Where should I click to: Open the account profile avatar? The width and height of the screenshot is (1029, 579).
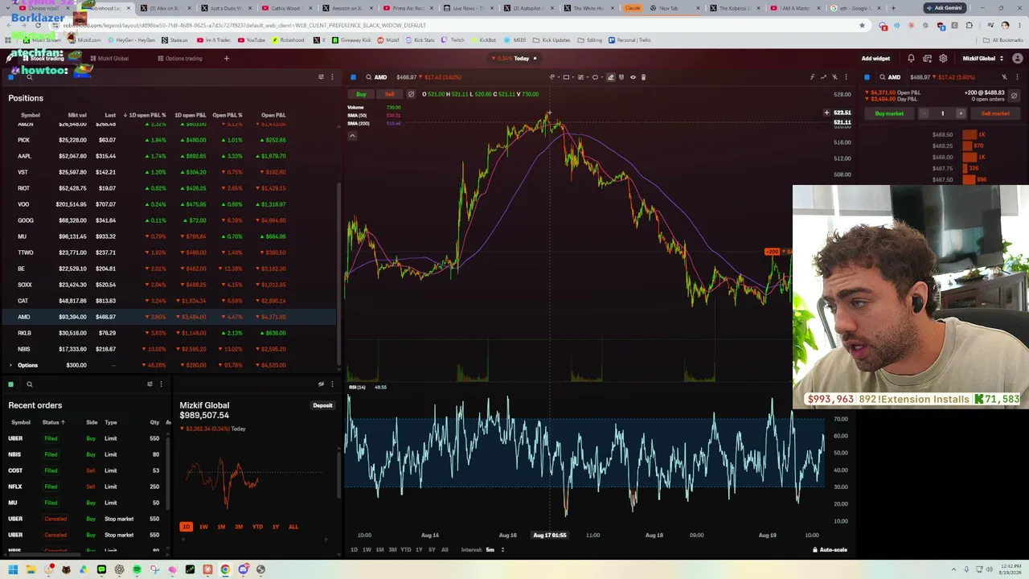click(1018, 59)
